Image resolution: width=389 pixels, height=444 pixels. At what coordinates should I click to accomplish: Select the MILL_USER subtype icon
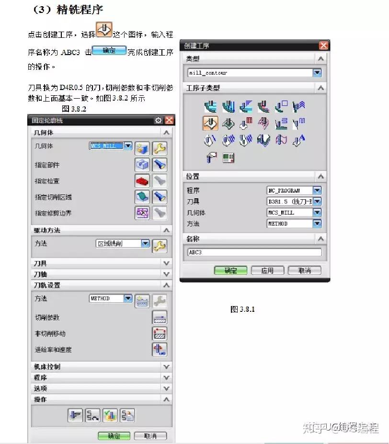click(x=211, y=158)
